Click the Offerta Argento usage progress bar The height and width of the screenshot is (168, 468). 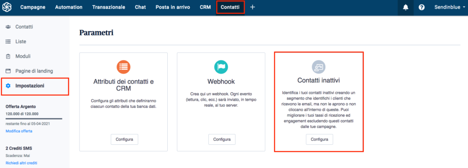click(x=34, y=119)
